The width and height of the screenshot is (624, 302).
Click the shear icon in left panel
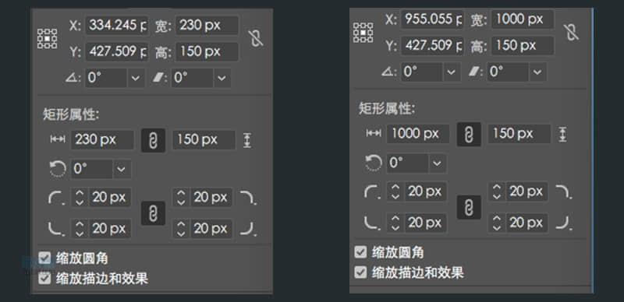point(158,79)
